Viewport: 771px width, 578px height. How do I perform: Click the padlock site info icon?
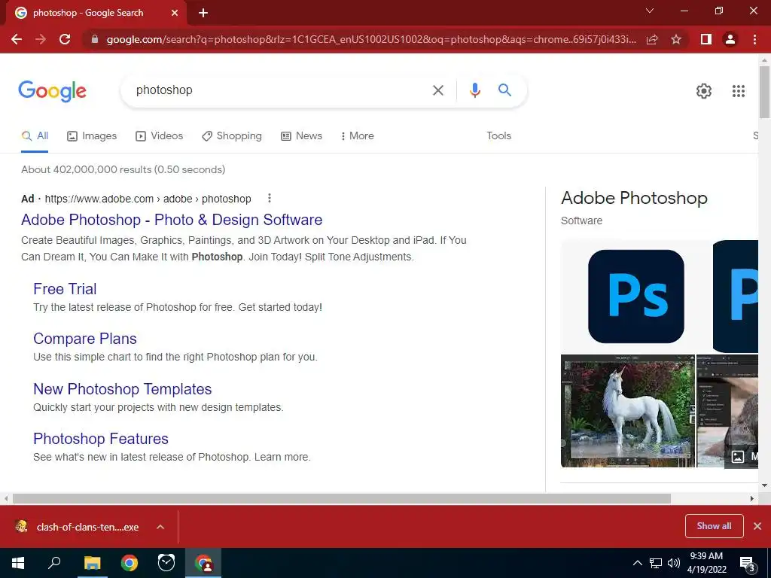94,39
